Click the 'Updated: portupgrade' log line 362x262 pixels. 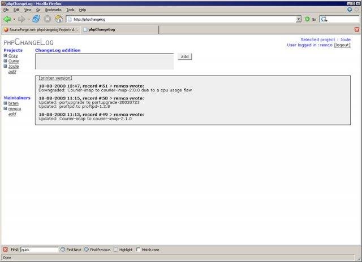(x=89, y=102)
